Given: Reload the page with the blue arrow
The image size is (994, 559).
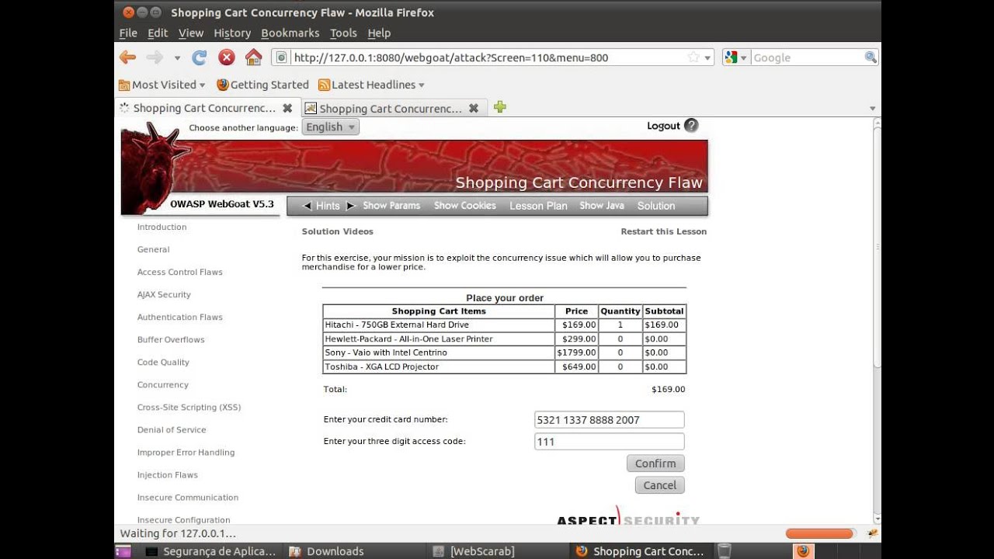Looking at the screenshot, I should pyautogui.click(x=200, y=57).
